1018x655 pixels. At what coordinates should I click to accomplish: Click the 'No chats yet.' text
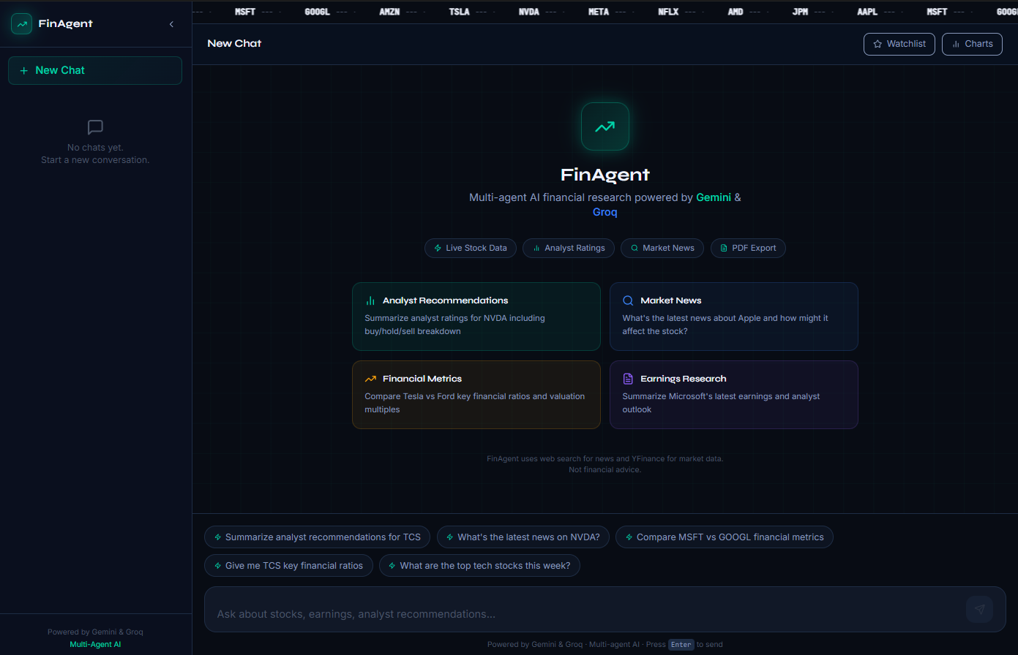click(95, 148)
